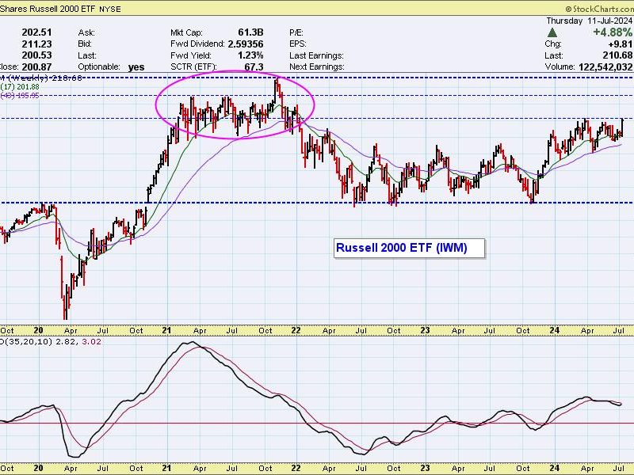The image size is (634, 475).
Task: Select the SCTR (ETF) value '67.3'
Action: 254,67
